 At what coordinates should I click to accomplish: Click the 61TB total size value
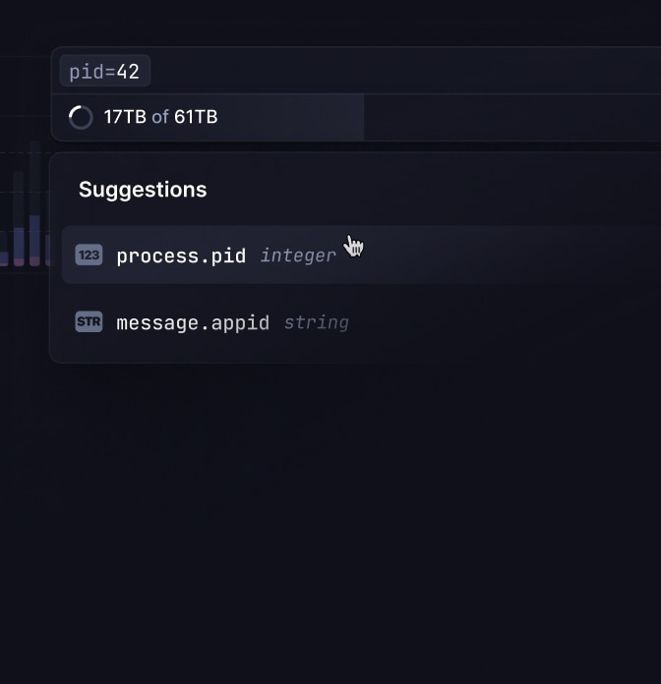196,117
